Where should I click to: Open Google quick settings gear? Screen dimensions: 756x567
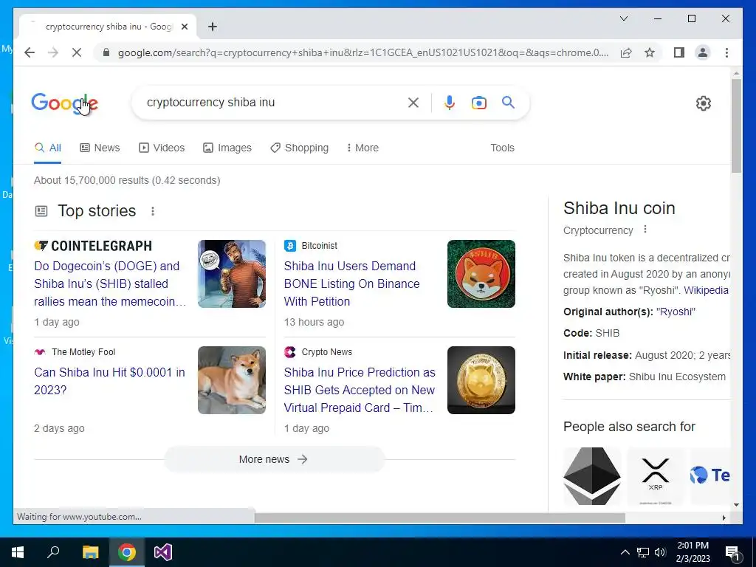pos(704,103)
